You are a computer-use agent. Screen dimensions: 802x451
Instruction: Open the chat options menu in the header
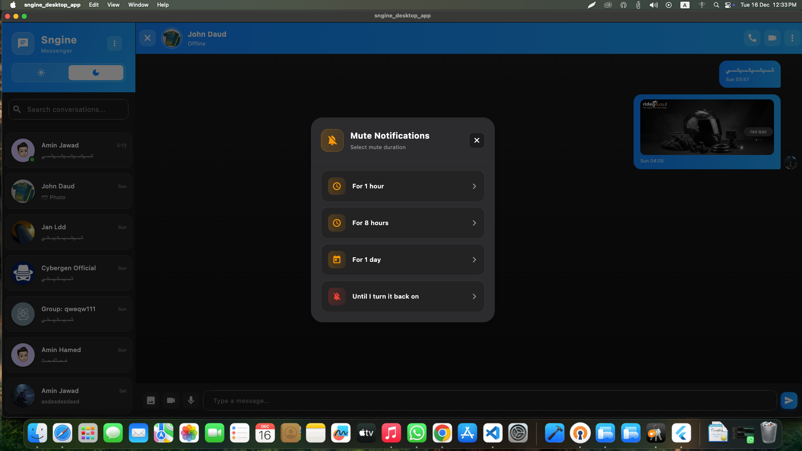coord(792,38)
